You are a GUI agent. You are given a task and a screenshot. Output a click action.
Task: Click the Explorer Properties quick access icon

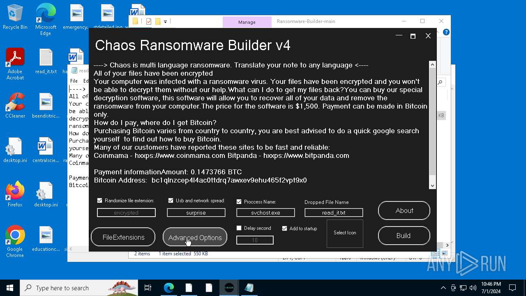149,21
